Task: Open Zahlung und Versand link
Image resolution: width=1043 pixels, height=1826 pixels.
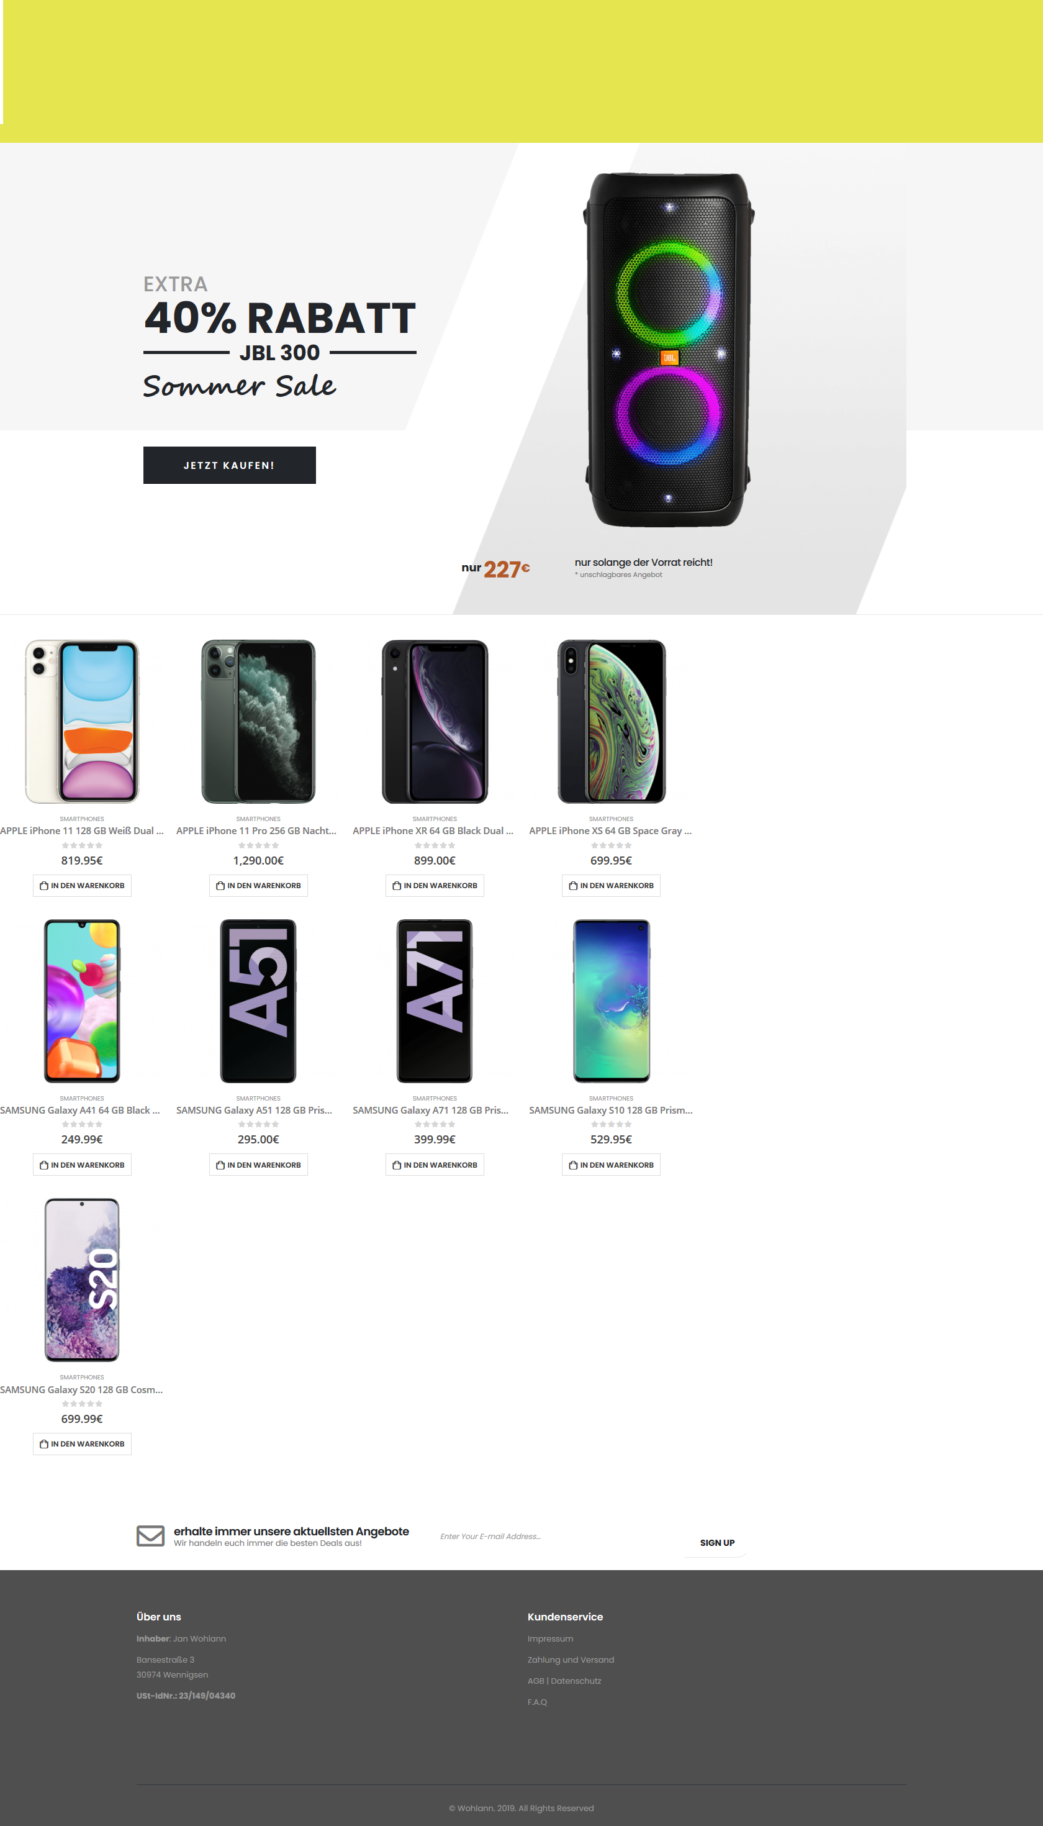Action: tap(571, 1660)
